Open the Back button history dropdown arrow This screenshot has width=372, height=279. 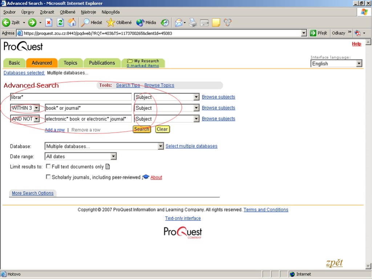(24, 23)
